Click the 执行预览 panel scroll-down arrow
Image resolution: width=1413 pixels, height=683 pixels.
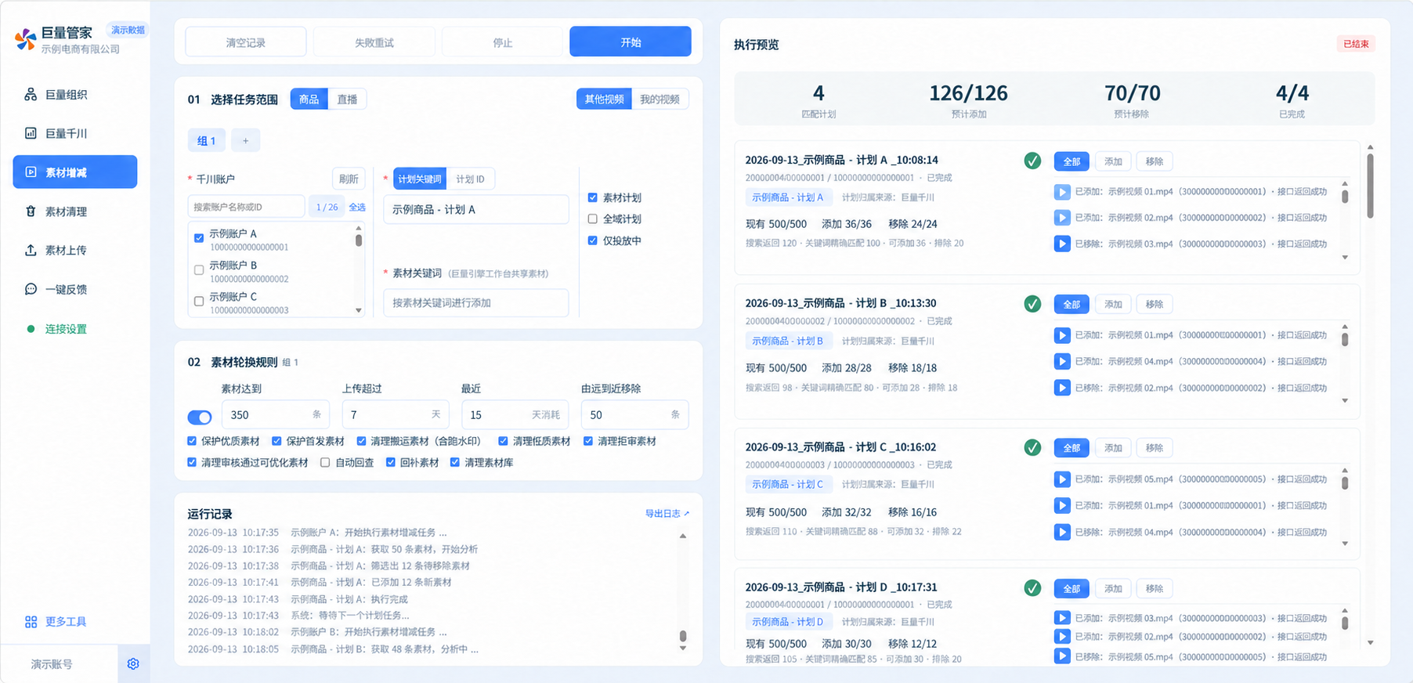pyautogui.click(x=1371, y=643)
